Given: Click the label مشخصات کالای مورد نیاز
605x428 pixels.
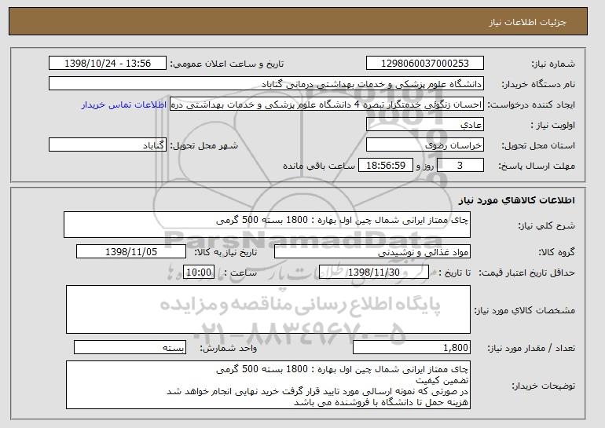Looking at the screenshot, I should pos(525,310).
